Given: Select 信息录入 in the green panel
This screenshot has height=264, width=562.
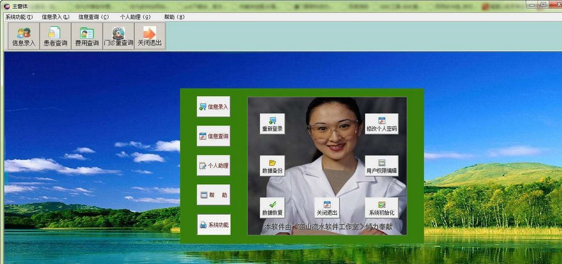Looking at the screenshot, I should pyautogui.click(x=214, y=106).
